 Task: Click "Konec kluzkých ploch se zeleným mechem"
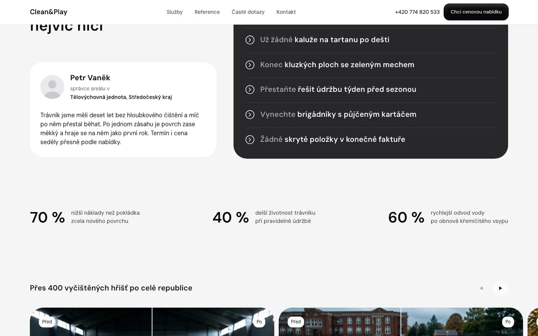[x=337, y=65]
